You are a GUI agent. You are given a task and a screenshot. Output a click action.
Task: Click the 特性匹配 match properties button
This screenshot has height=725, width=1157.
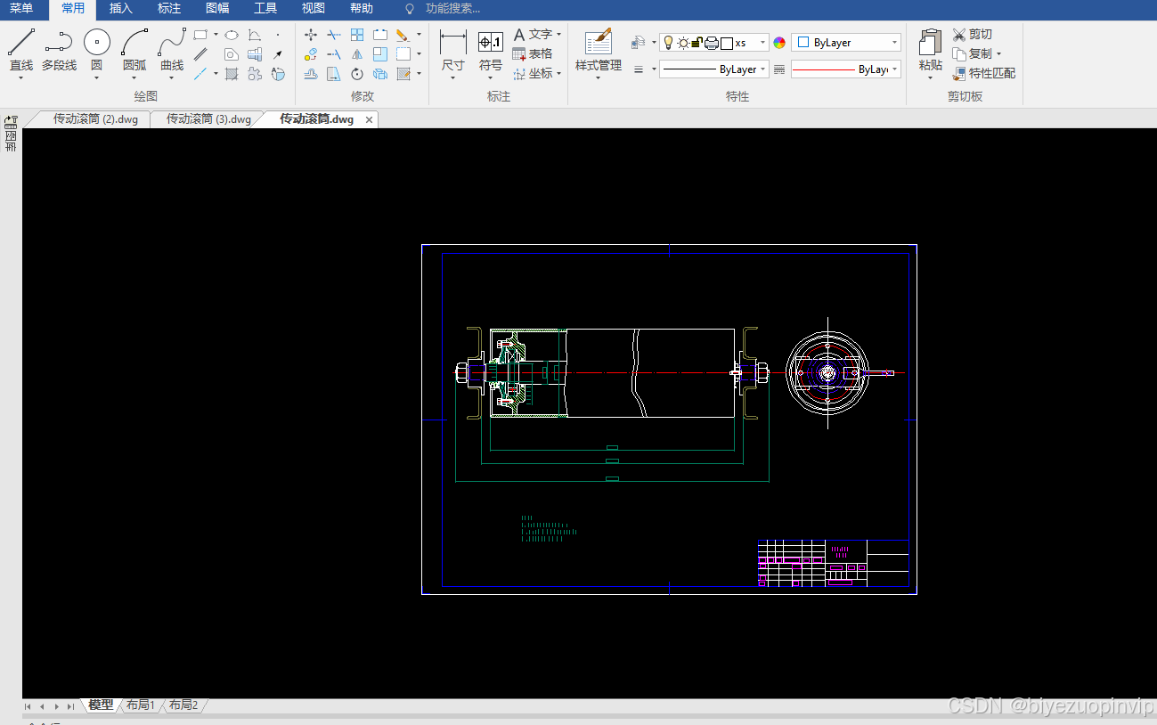(x=983, y=73)
